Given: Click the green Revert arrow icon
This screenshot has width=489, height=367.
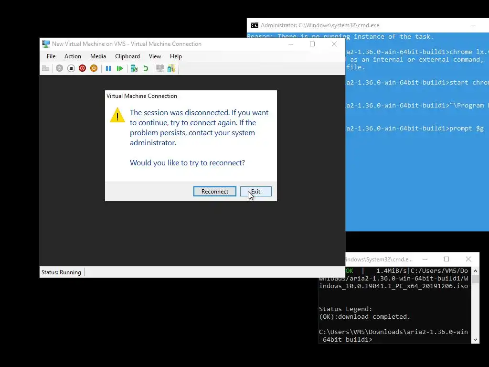Looking at the screenshot, I should 146,68.
